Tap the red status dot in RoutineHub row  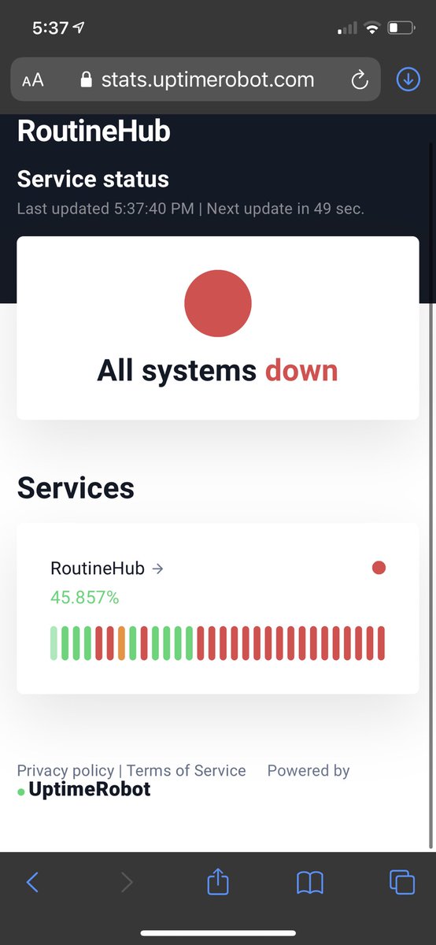click(379, 568)
